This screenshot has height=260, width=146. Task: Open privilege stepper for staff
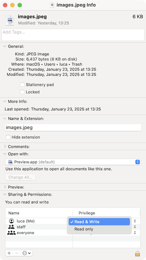[135, 227]
